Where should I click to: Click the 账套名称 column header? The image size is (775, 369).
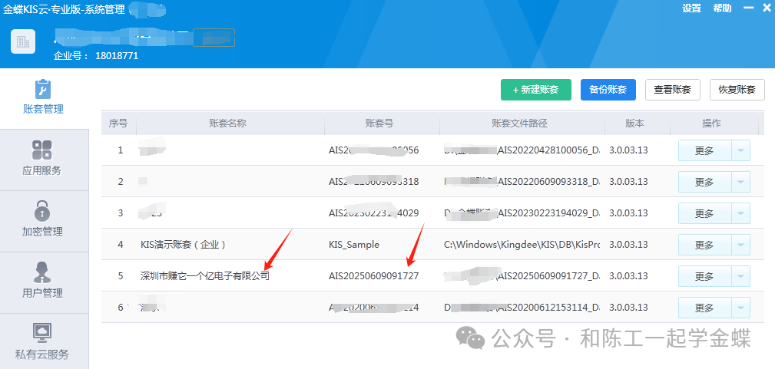coord(227,124)
